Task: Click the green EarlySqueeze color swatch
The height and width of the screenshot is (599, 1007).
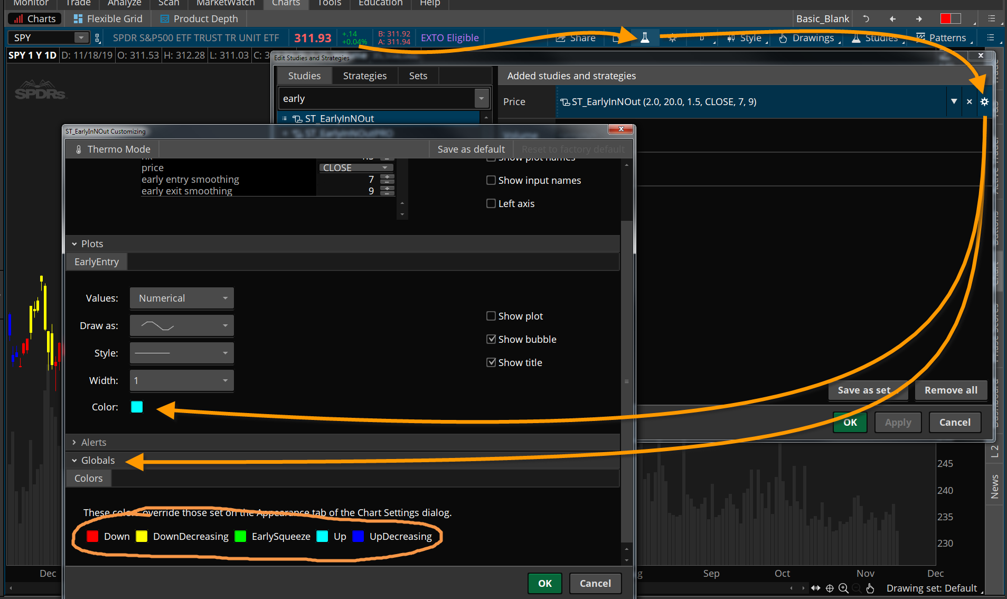Action: click(240, 536)
